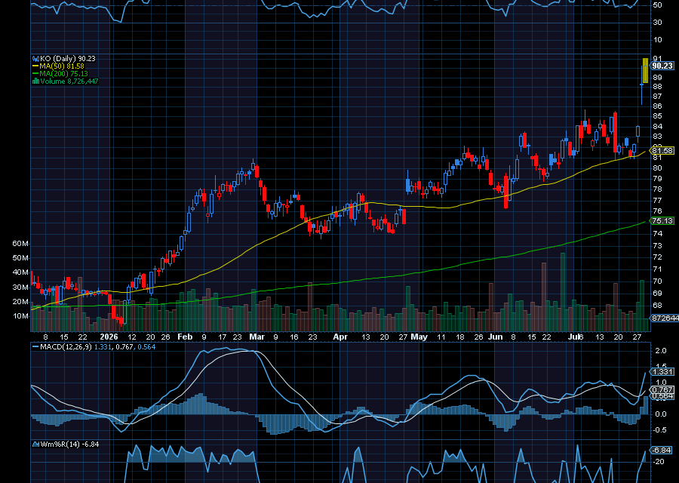
Task: Click the "40M" volume axis label
Action: [20, 272]
